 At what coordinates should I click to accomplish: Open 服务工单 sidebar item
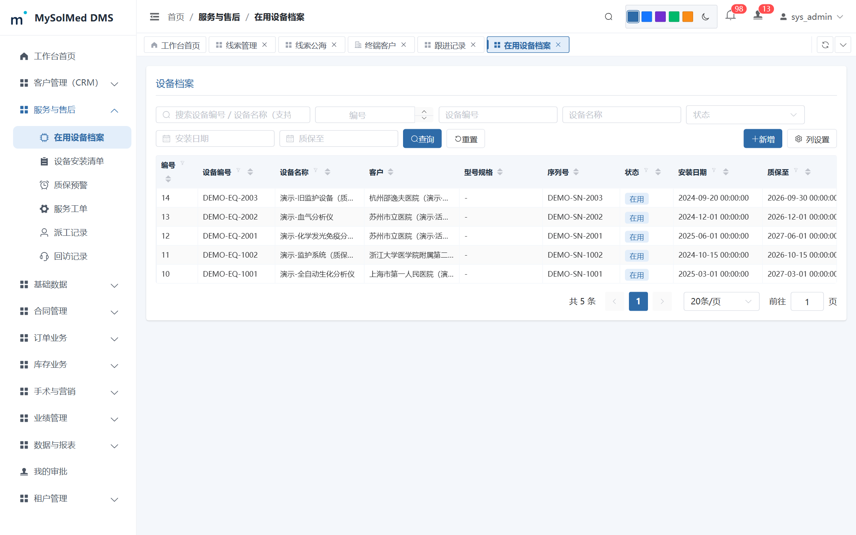click(x=72, y=209)
